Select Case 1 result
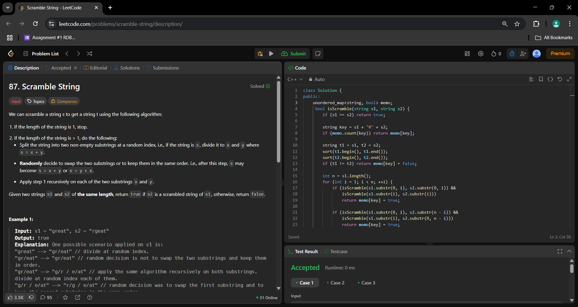The image size is (578, 307). 304,282
